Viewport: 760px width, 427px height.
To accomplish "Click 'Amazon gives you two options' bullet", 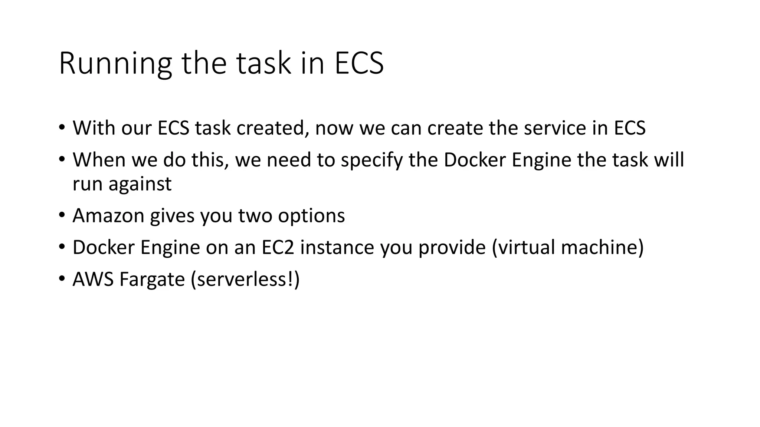I will click(x=209, y=216).
